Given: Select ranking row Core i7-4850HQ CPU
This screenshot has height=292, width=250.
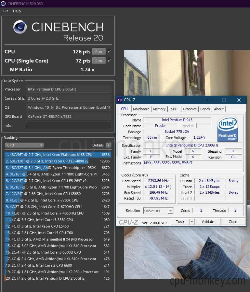Looking at the screenshot, I should click(x=58, y=213).
